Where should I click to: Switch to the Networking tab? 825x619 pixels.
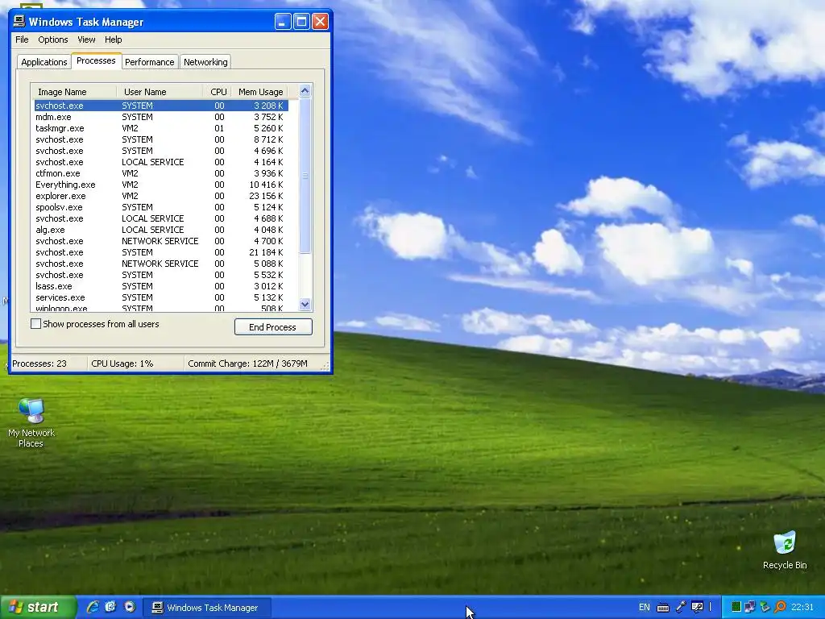(x=205, y=62)
